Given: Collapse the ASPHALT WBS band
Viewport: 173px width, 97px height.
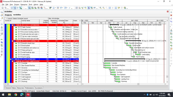Looking at the screenshot, I should [x=12, y=41].
